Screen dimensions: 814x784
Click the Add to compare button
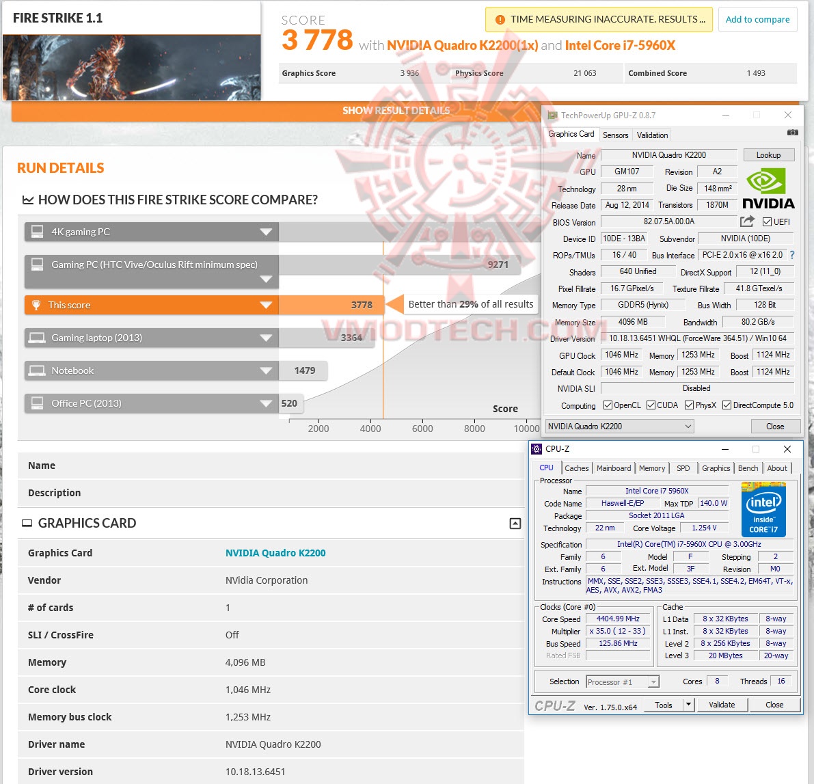coord(757,20)
